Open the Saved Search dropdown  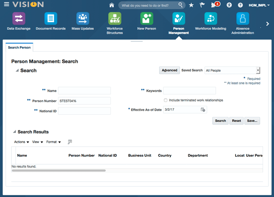258,70
